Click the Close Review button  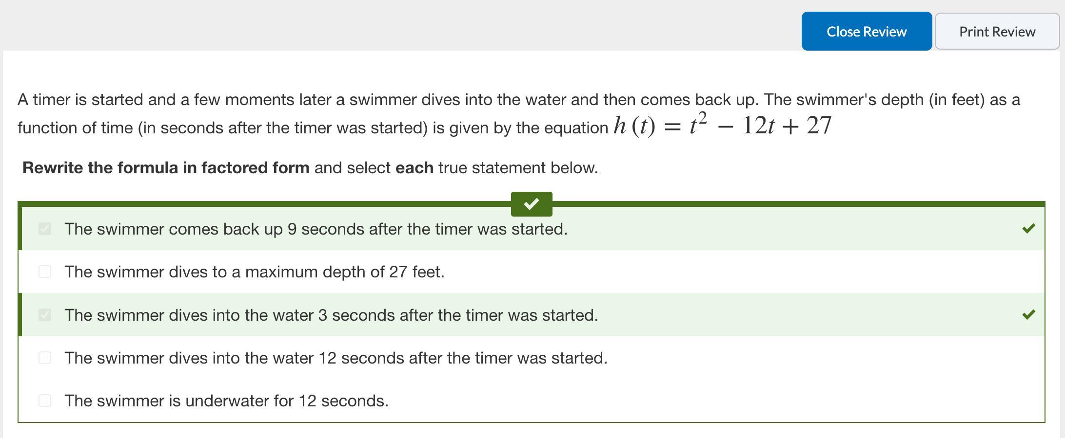pos(867,32)
